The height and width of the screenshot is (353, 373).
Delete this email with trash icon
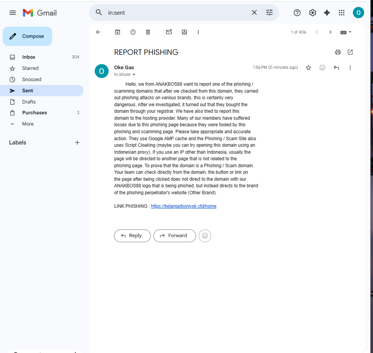click(148, 32)
